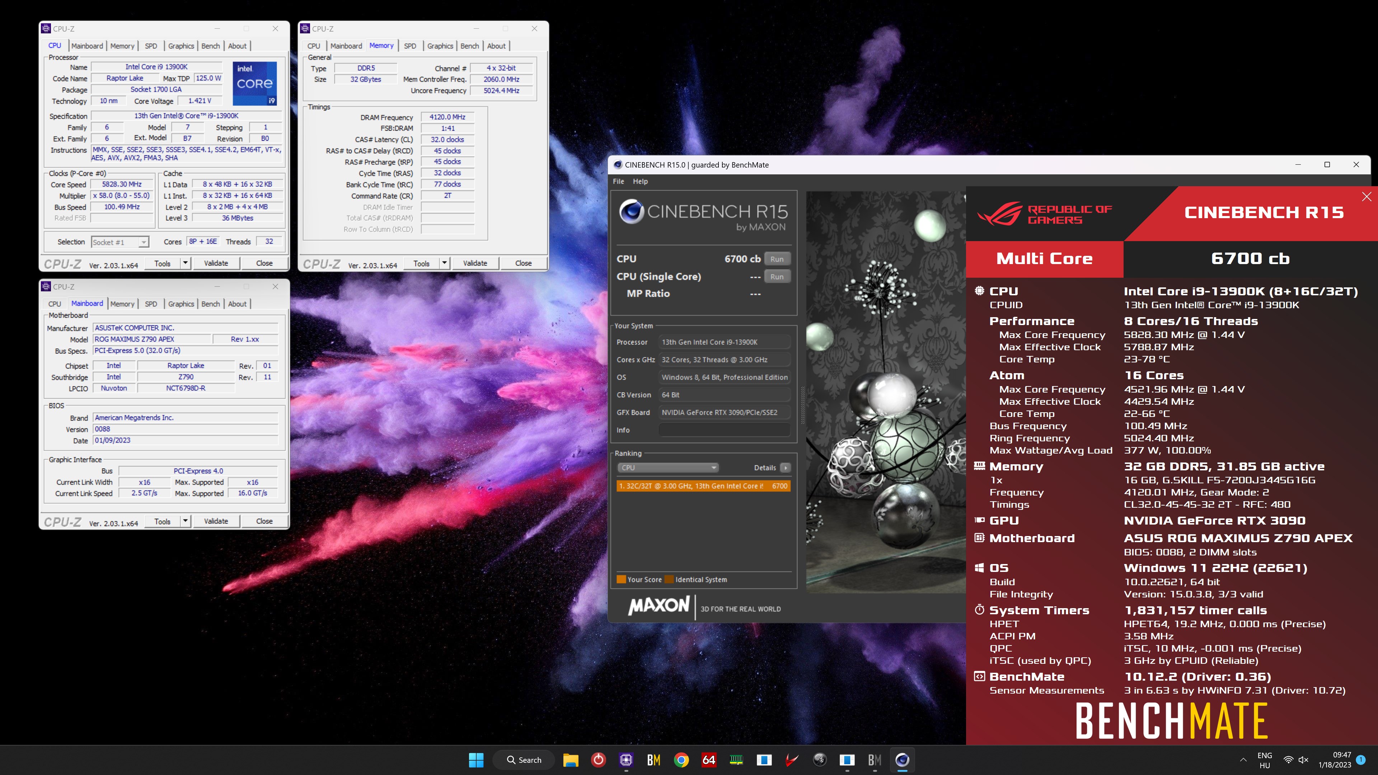Click the Identical System color swatch
The width and height of the screenshot is (1378, 775).
pos(669,579)
